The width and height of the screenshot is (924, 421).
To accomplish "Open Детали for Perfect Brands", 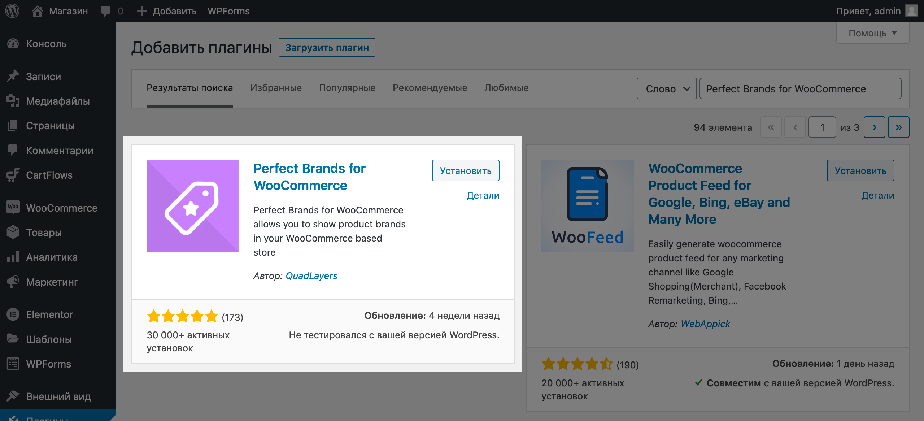I will click(x=483, y=195).
